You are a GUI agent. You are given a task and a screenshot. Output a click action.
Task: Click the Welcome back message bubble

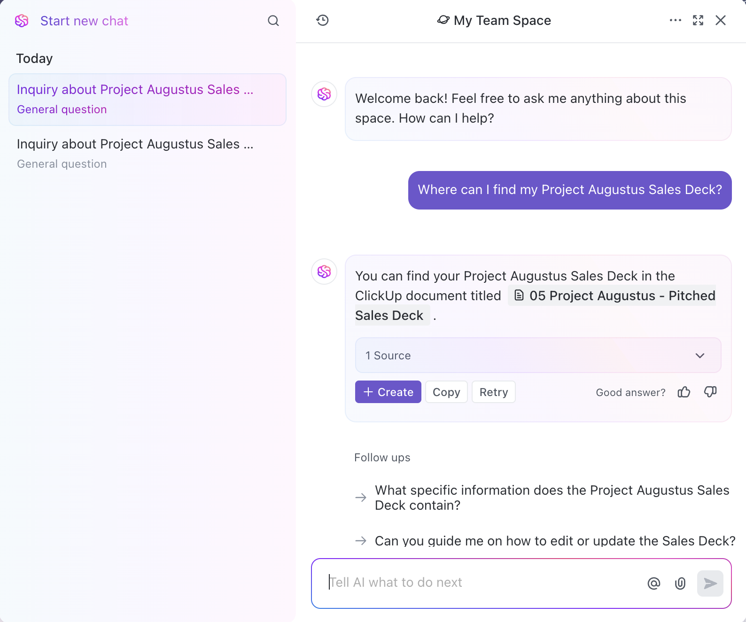pyautogui.click(x=538, y=109)
